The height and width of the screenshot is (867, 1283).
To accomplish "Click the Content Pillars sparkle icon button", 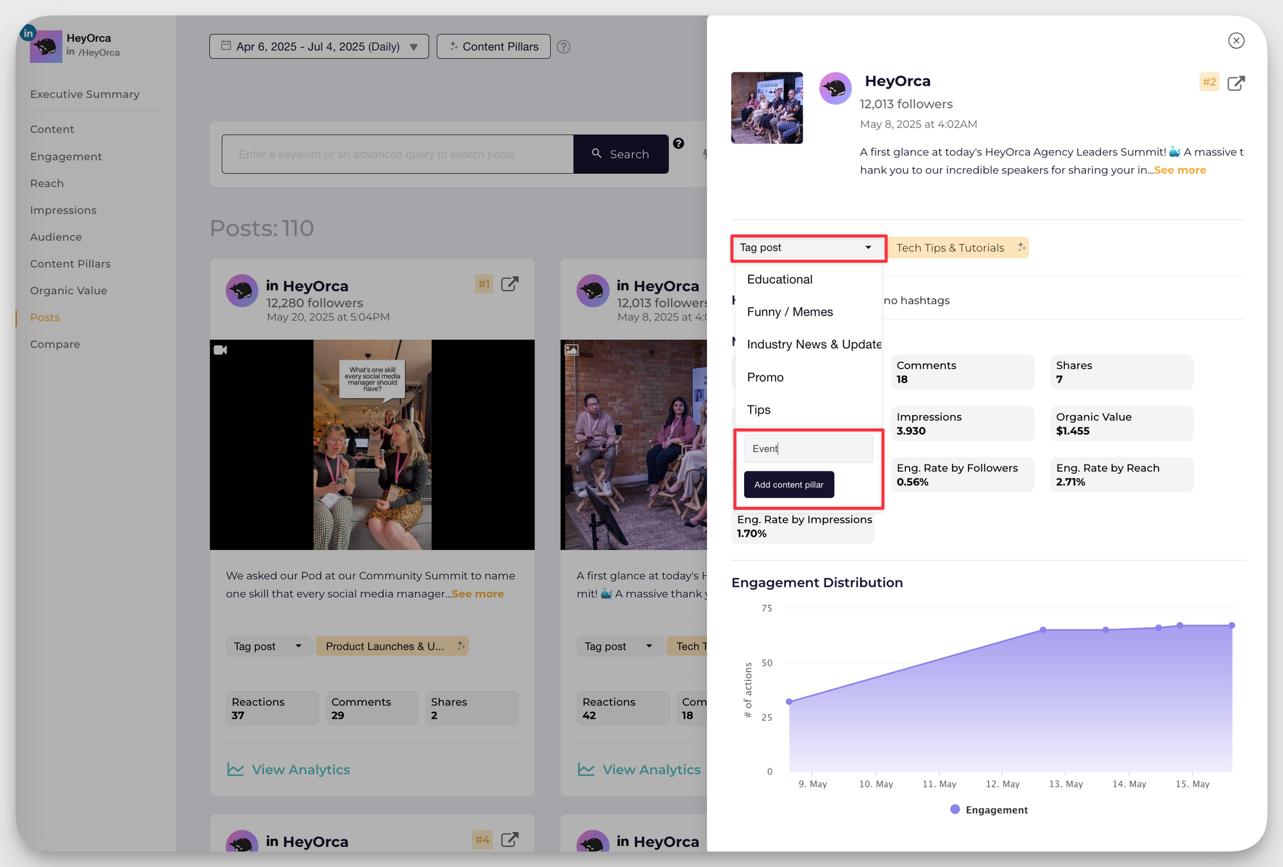I will tap(454, 46).
